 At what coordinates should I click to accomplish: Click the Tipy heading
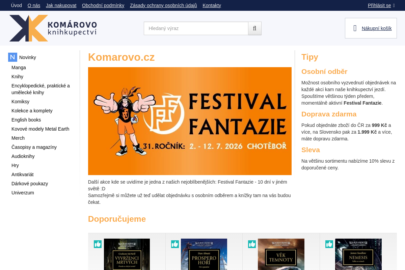(x=310, y=57)
